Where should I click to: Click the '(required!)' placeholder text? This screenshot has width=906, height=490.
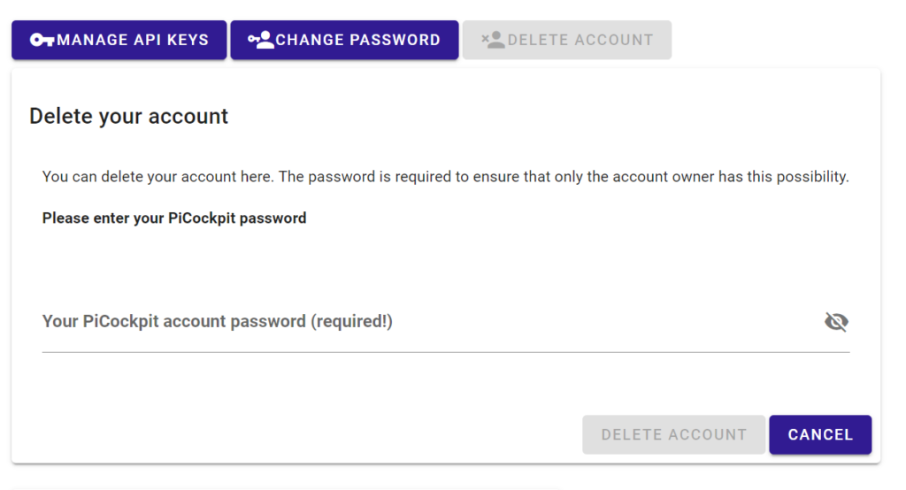tap(352, 321)
